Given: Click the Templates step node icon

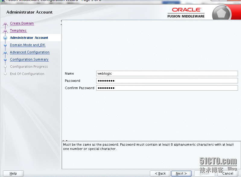Looking at the screenshot, I should [x=5, y=31].
